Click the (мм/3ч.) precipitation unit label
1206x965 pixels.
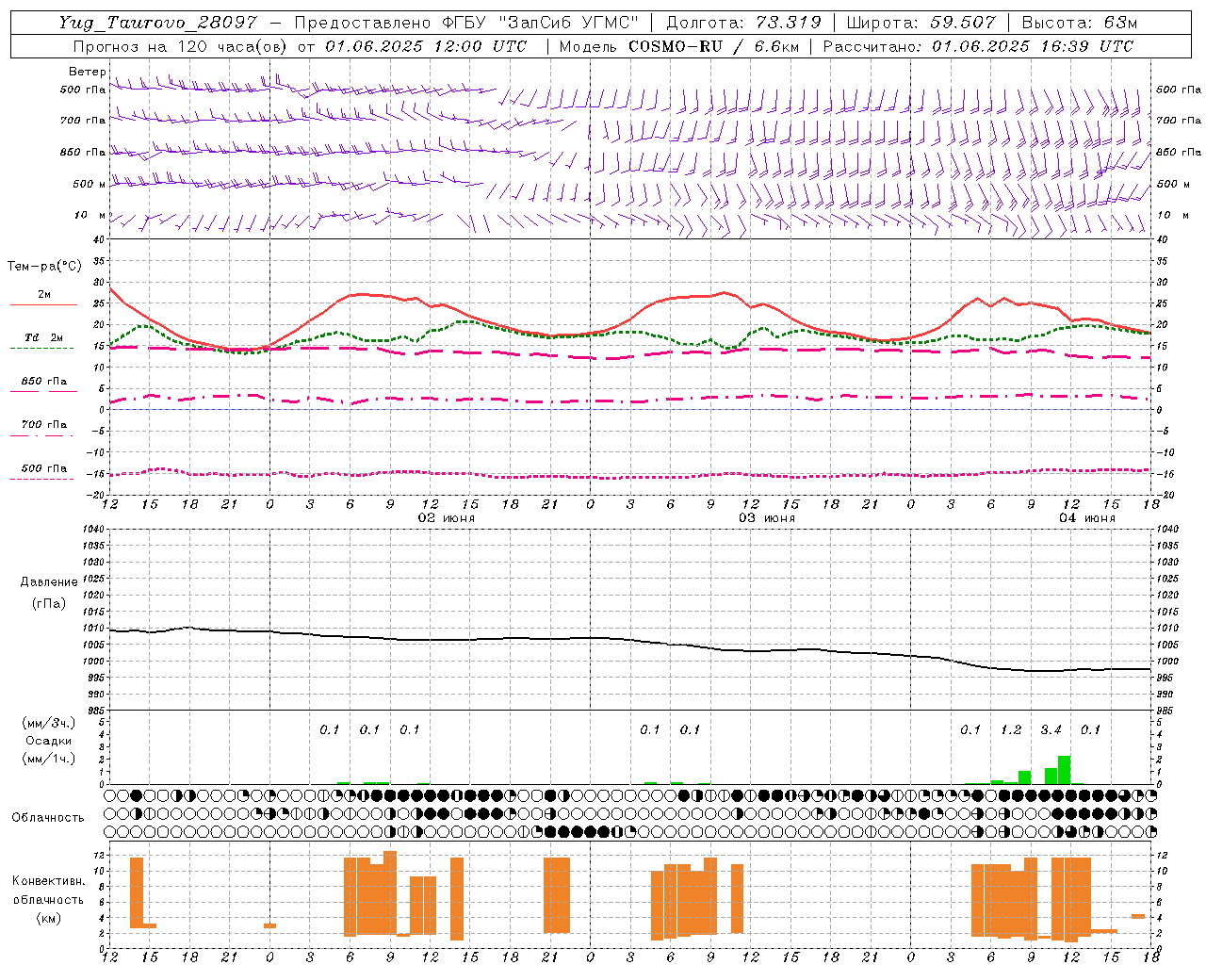(47, 724)
